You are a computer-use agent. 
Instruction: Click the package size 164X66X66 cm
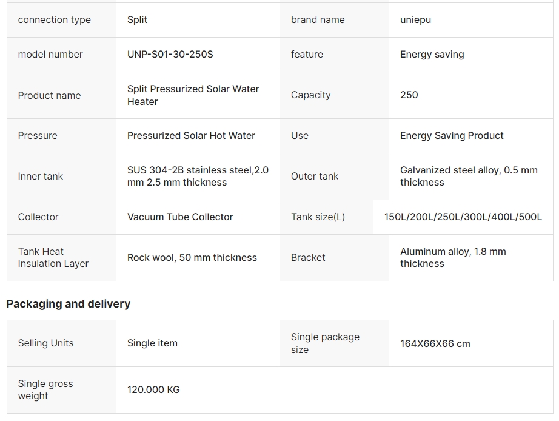pos(435,344)
